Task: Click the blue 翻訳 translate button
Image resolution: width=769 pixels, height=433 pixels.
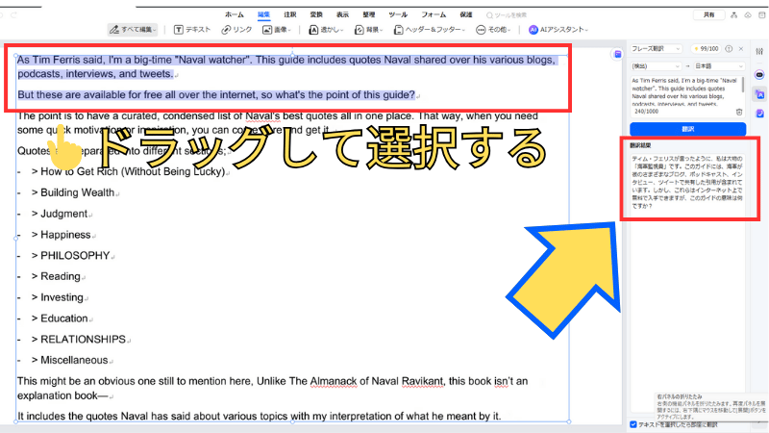Action: tap(687, 129)
